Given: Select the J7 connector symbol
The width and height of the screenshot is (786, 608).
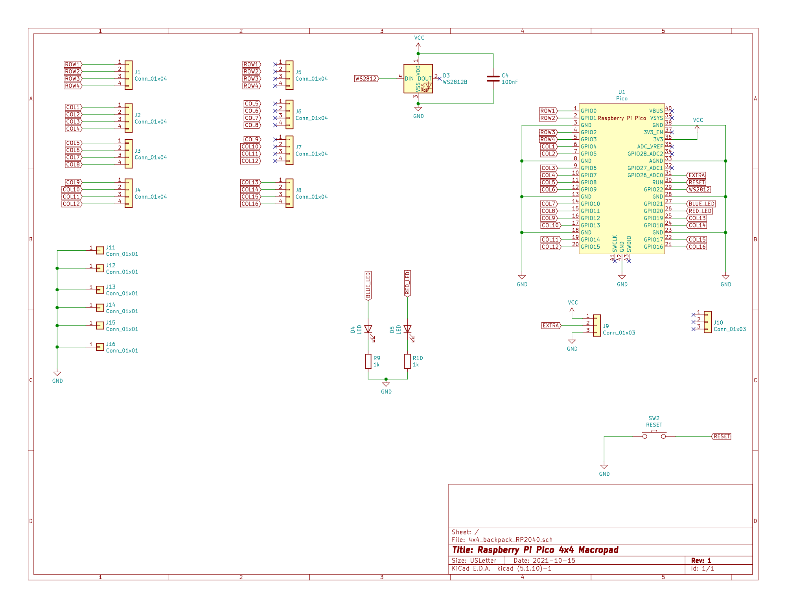Looking at the screenshot, I should (289, 150).
